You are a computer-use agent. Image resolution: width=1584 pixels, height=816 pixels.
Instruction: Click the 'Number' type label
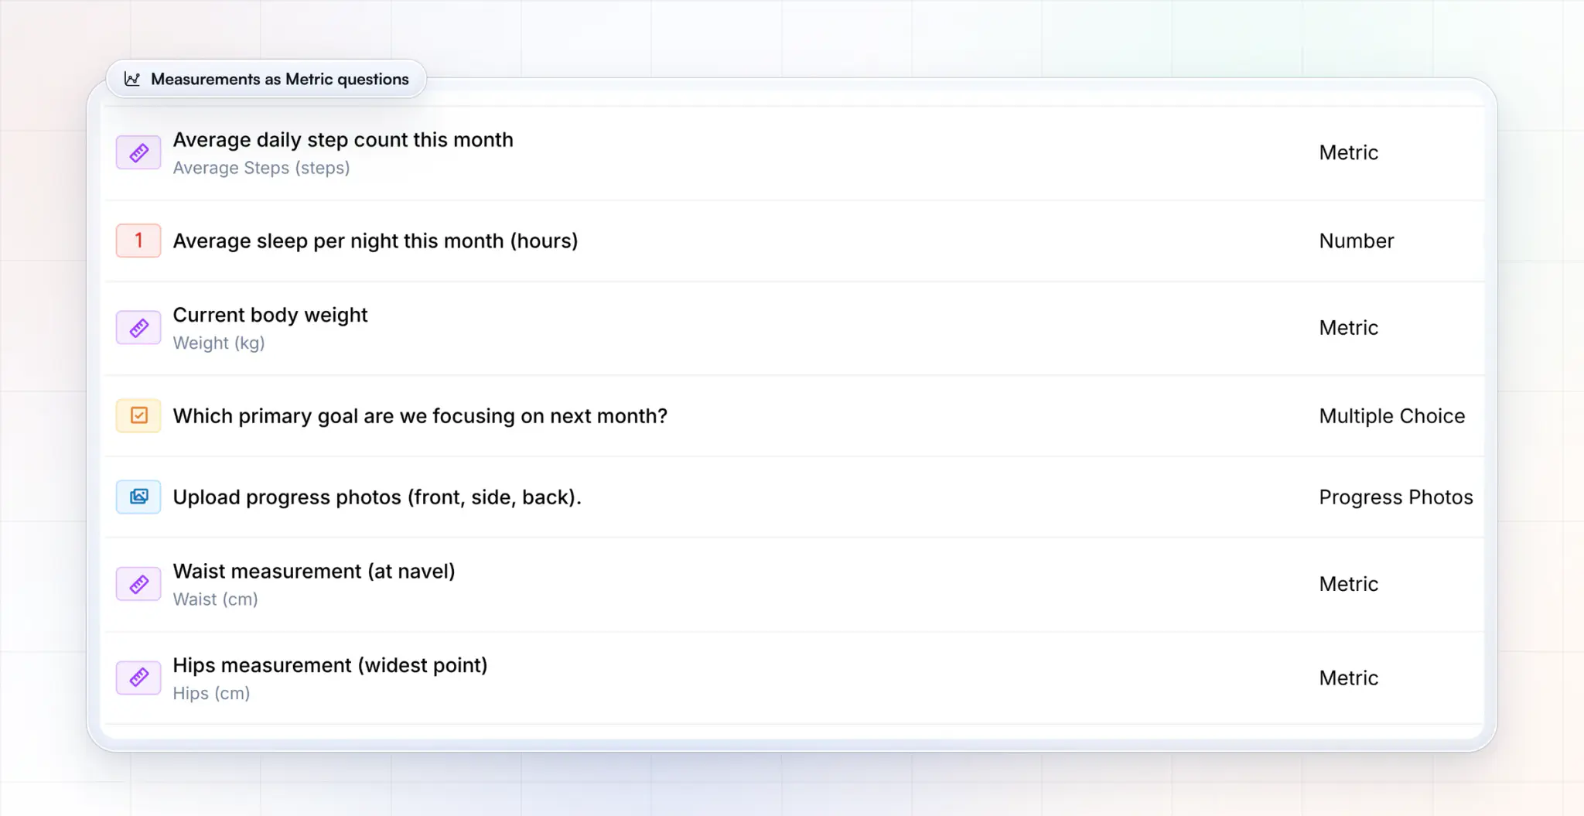point(1356,241)
